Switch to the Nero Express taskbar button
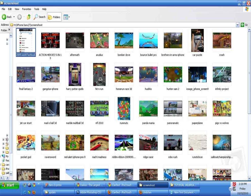 [x=59, y=185]
